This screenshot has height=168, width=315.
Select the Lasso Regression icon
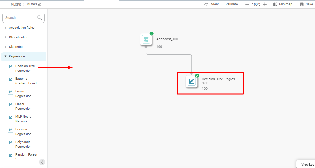tap(11, 92)
